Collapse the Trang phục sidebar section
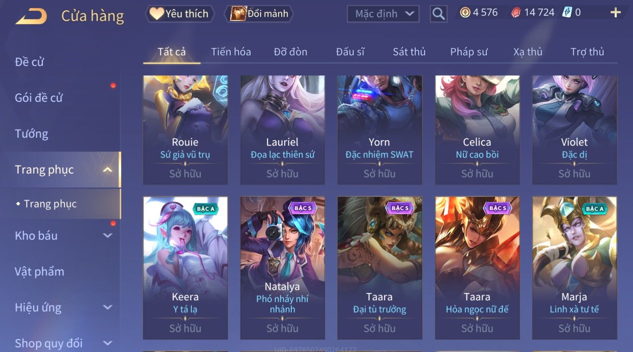The width and height of the screenshot is (633, 352). coord(108,169)
